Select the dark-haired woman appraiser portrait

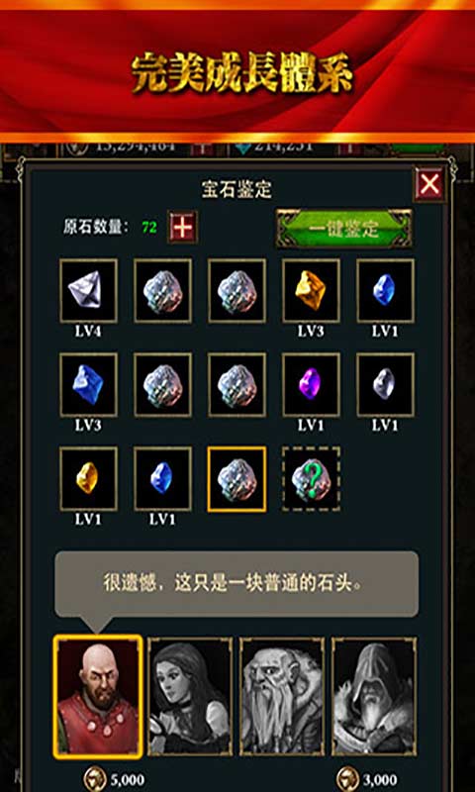coord(190,697)
